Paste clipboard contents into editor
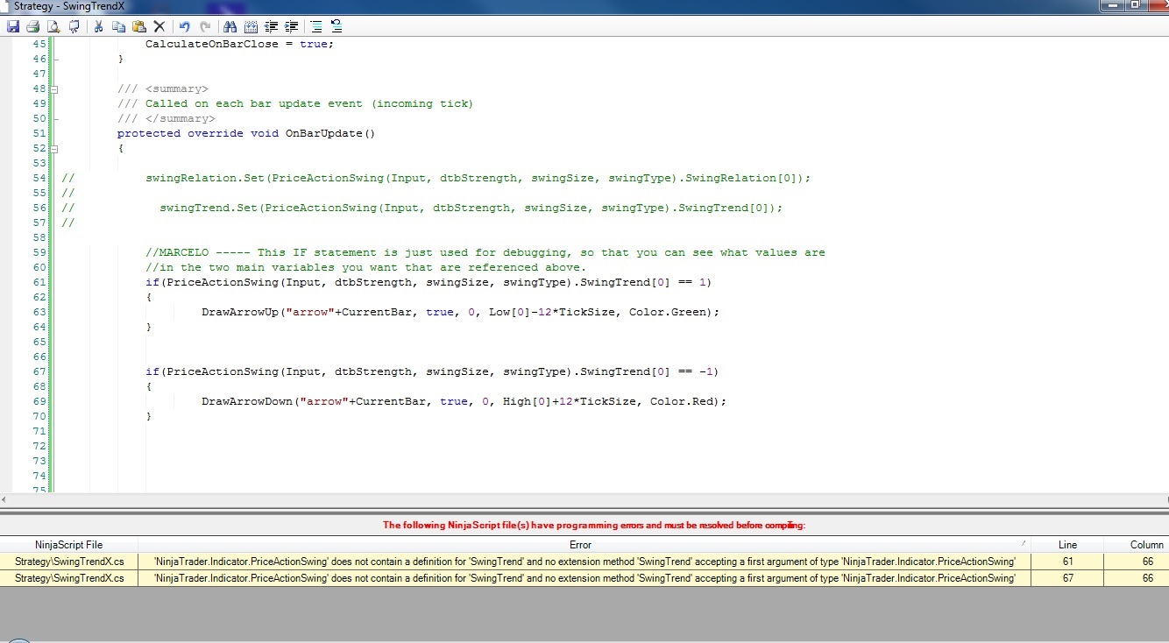This screenshot has height=643, width=1169. 138,27
